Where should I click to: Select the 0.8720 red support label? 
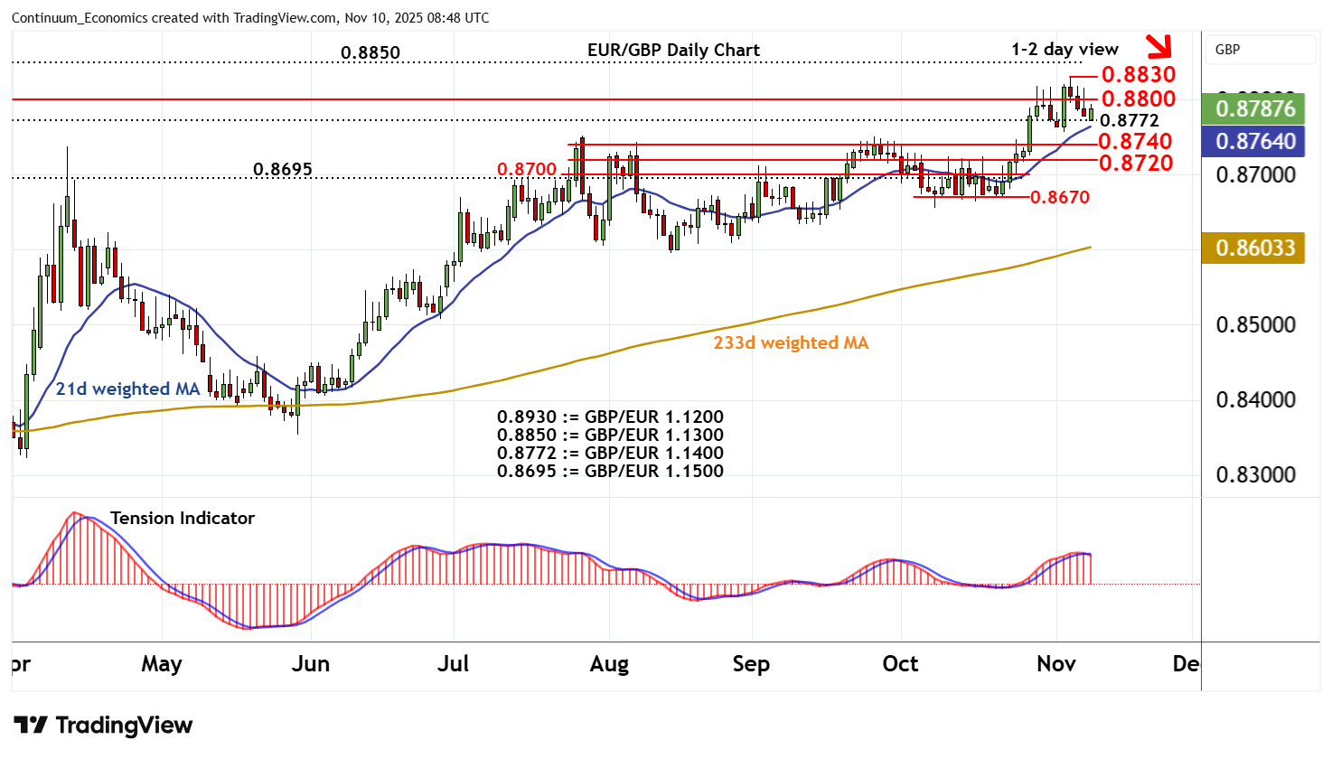point(1135,163)
